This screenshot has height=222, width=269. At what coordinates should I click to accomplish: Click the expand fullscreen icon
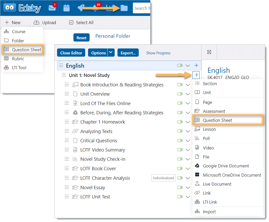[x=209, y=52]
